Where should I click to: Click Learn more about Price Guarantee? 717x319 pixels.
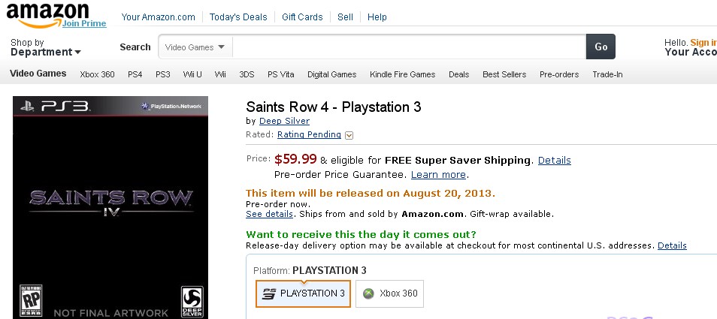[x=438, y=175]
